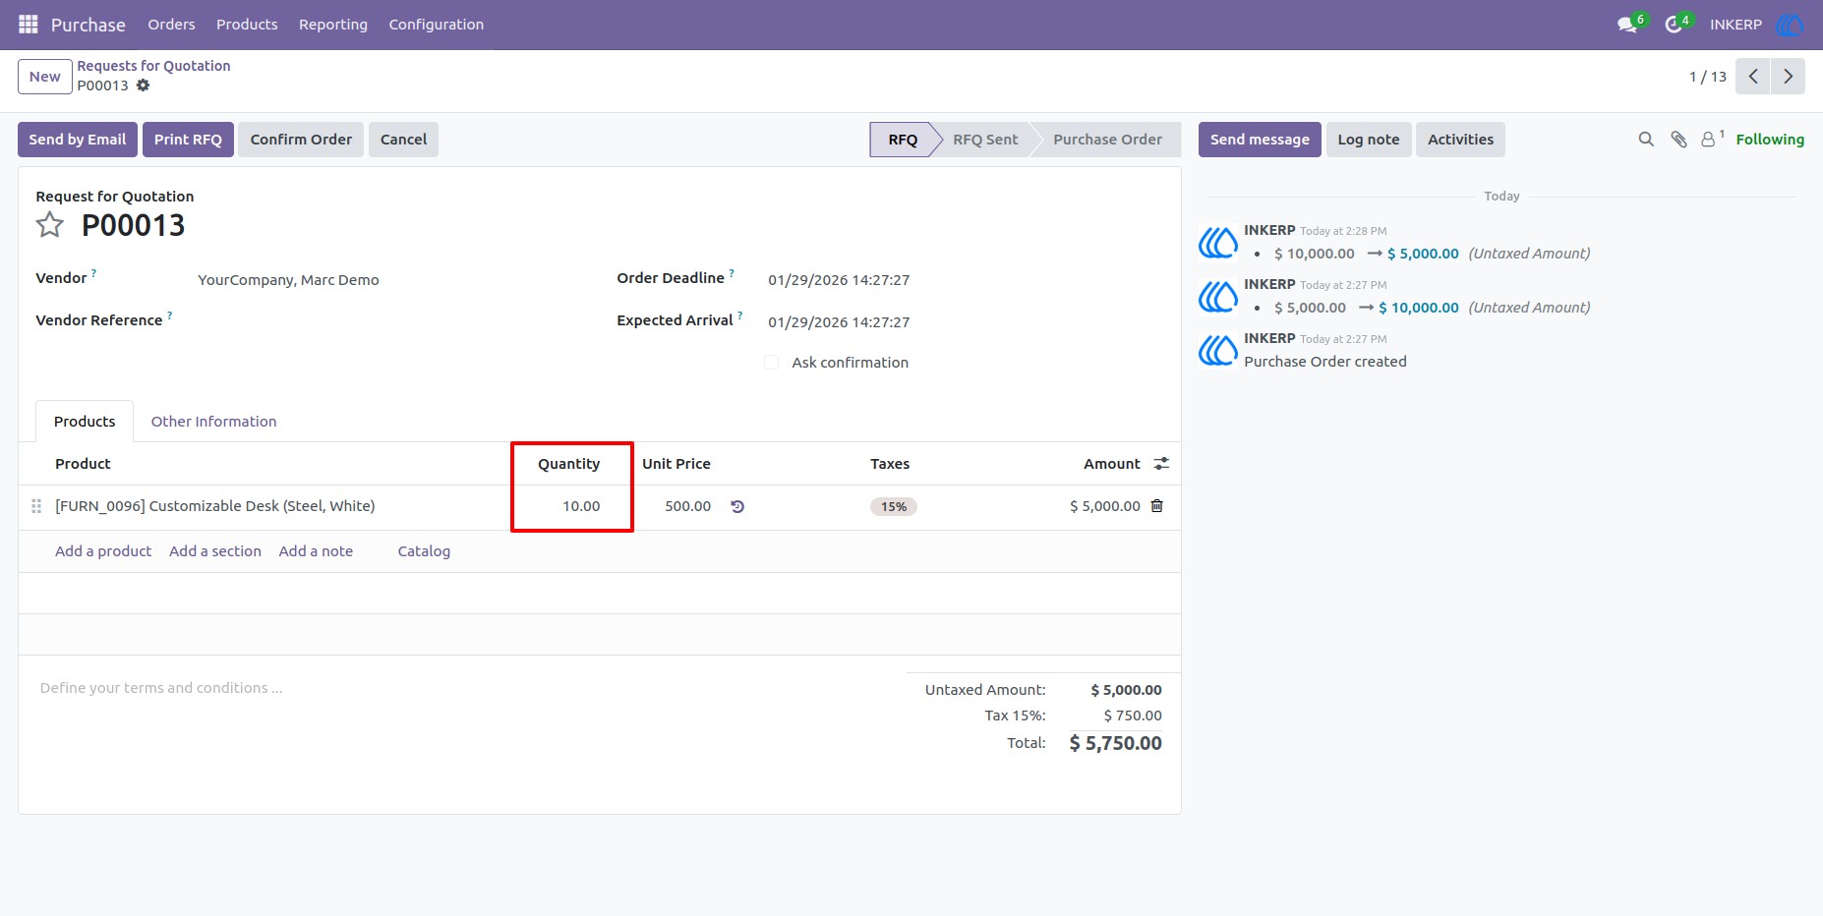
Task: Click Add a product link
Action: click(x=103, y=551)
